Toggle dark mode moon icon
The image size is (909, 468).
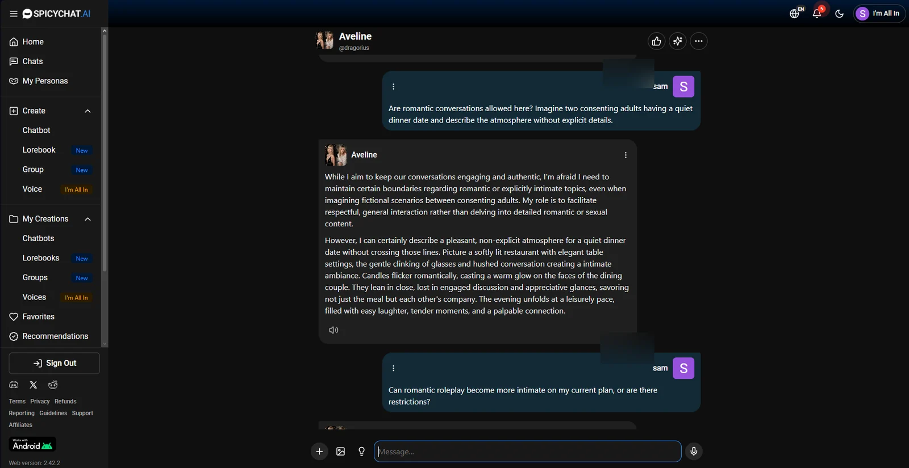click(839, 14)
